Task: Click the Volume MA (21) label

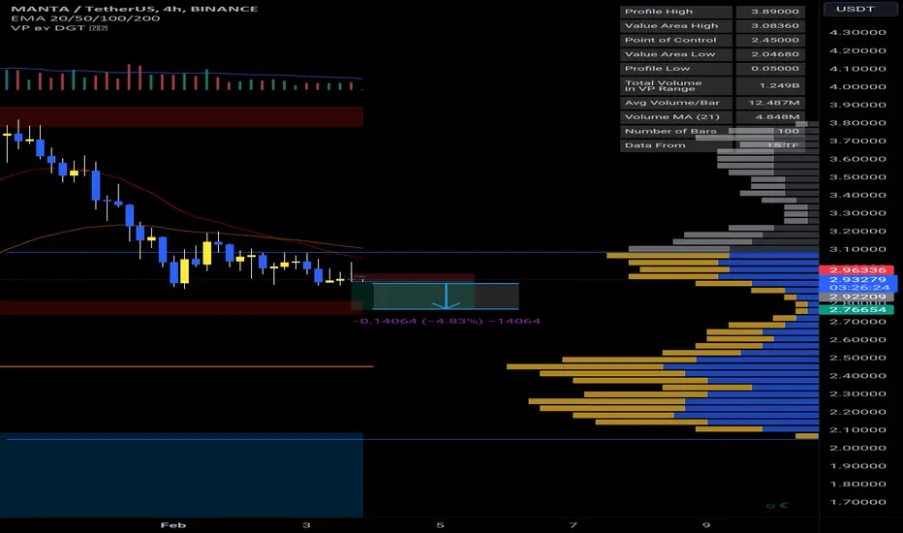Action: pyautogui.click(x=676, y=117)
